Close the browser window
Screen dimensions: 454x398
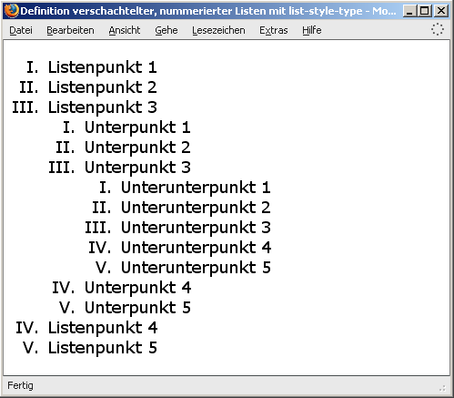click(441, 11)
